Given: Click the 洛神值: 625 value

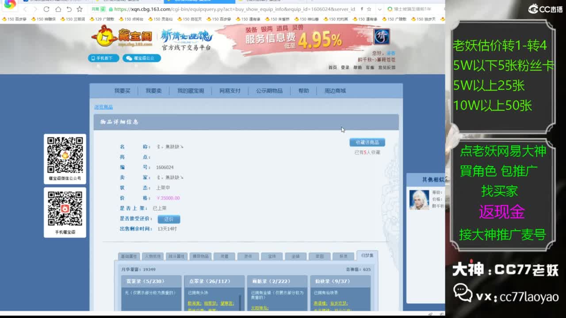Looking at the screenshot, I should coord(358,269).
